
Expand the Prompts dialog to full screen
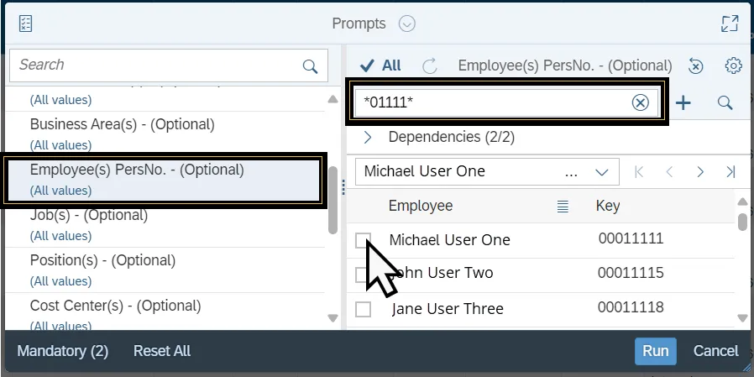coord(729,24)
